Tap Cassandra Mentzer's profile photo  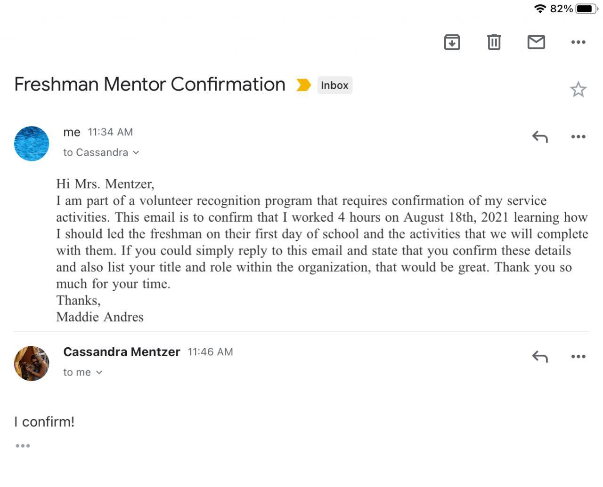tap(32, 363)
